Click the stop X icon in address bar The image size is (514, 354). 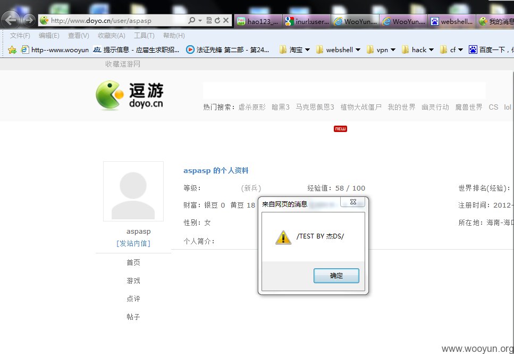tap(226, 20)
